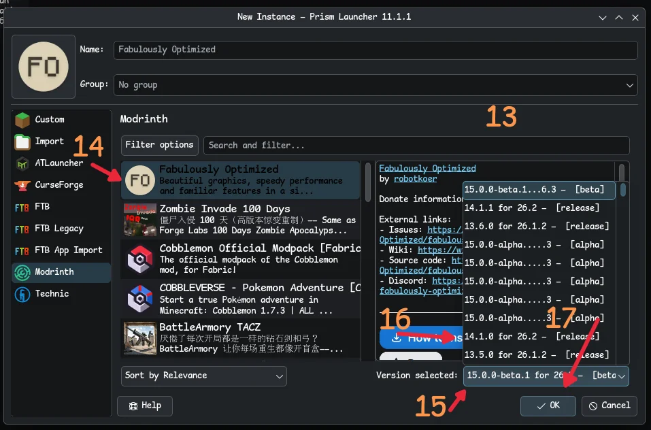Screen dimensions: 651x430
Task: Select the CurseForge tab label
Action: pyautogui.click(x=59, y=185)
